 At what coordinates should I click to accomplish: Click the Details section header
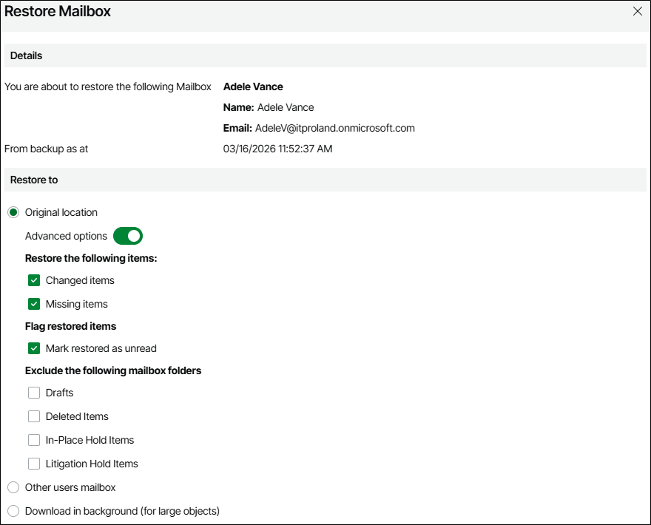pyautogui.click(x=27, y=55)
